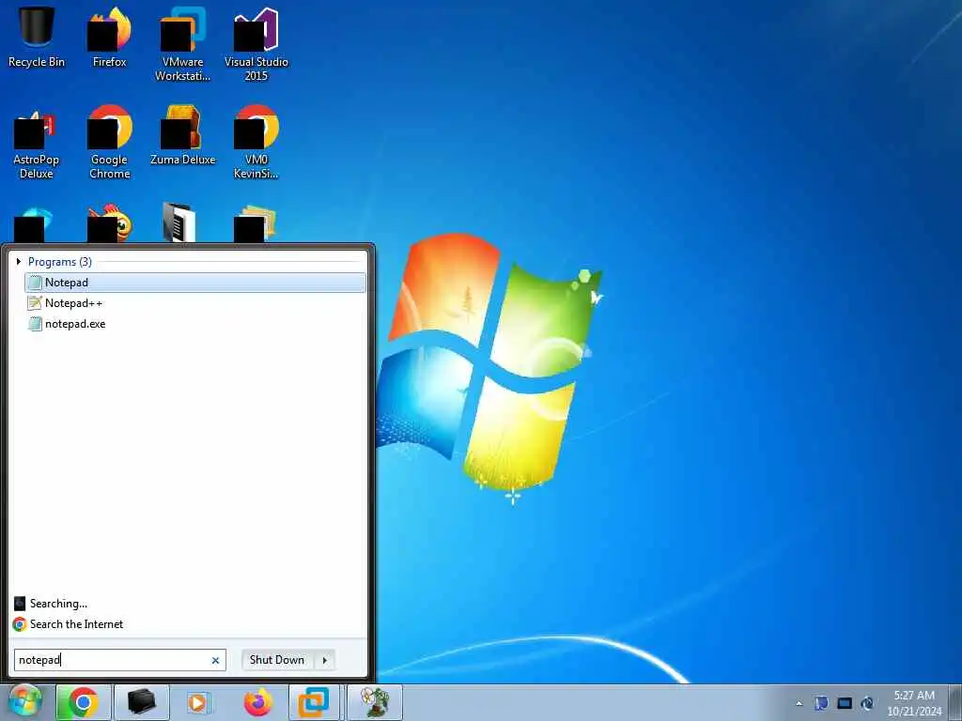The image size is (962, 721).
Task: Open the black box taskbar item
Action: point(141,702)
